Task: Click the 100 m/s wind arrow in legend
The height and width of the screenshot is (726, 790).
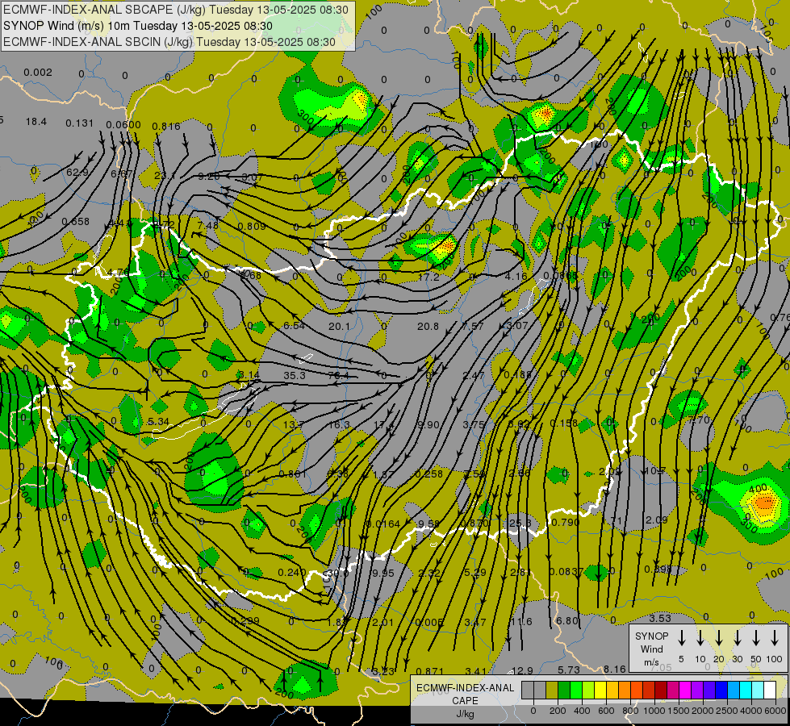Action: pos(775,638)
